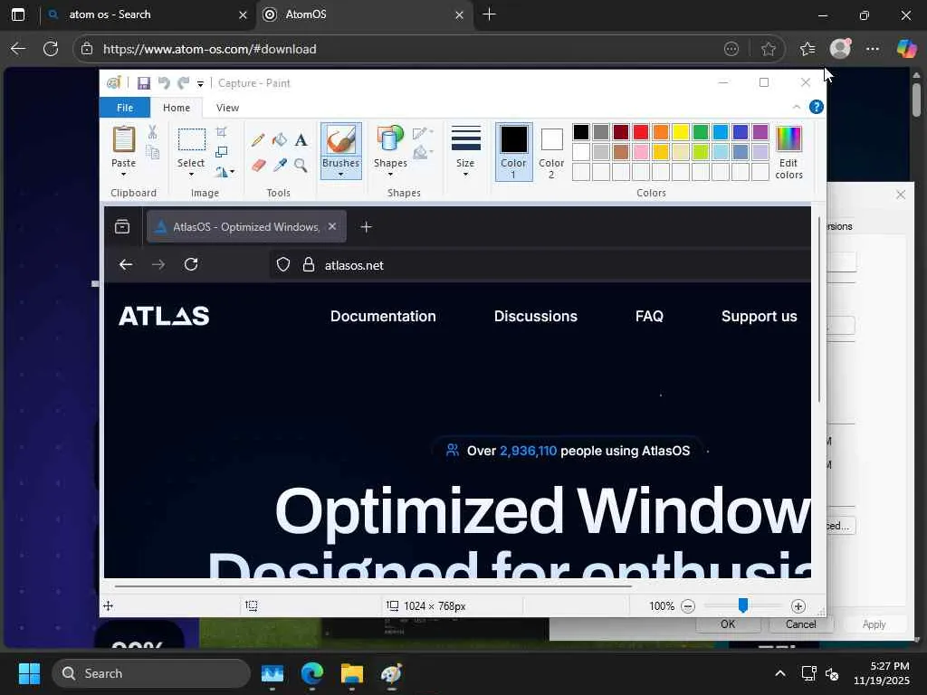This screenshot has height=695, width=927.
Task: Select the Fill with color bucket tool
Action: click(280, 140)
